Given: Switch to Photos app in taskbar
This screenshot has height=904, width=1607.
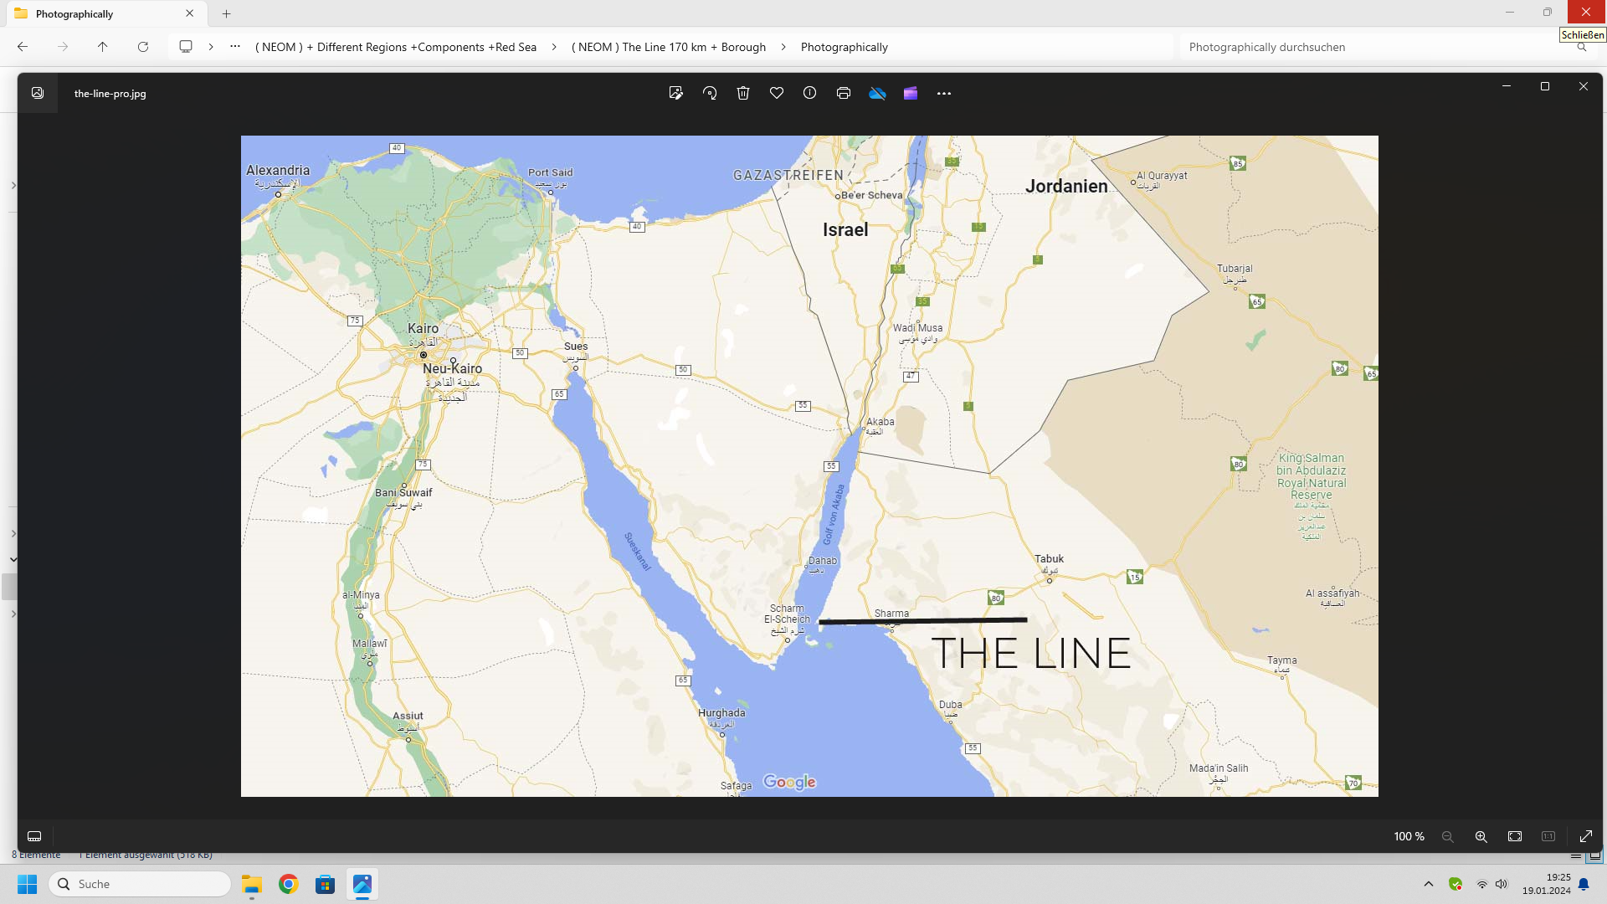Looking at the screenshot, I should coord(362,884).
